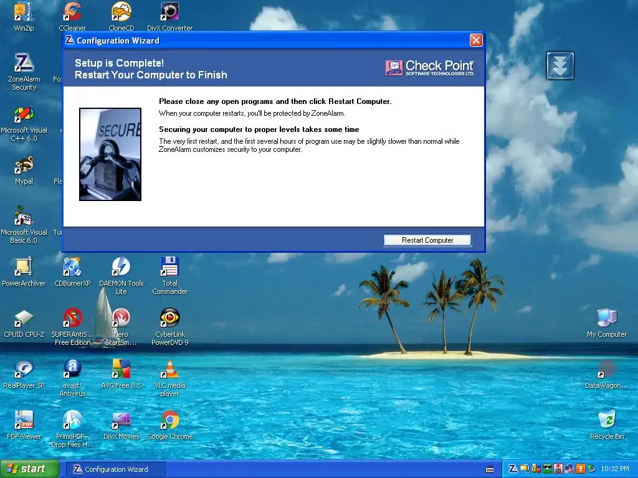Select the ZoneAlarm Security desktop icon
This screenshot has width=638, height=478.
(24, 72)
